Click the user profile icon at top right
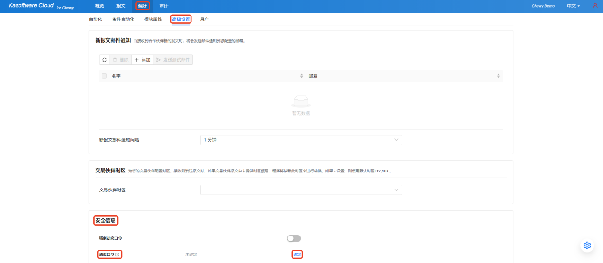This screenshot has height=263, width=603. tap(595, 6)
